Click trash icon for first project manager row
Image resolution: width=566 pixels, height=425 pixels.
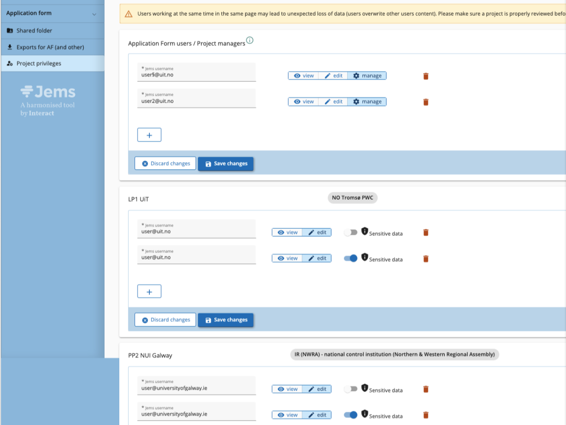tap(426, 76)
